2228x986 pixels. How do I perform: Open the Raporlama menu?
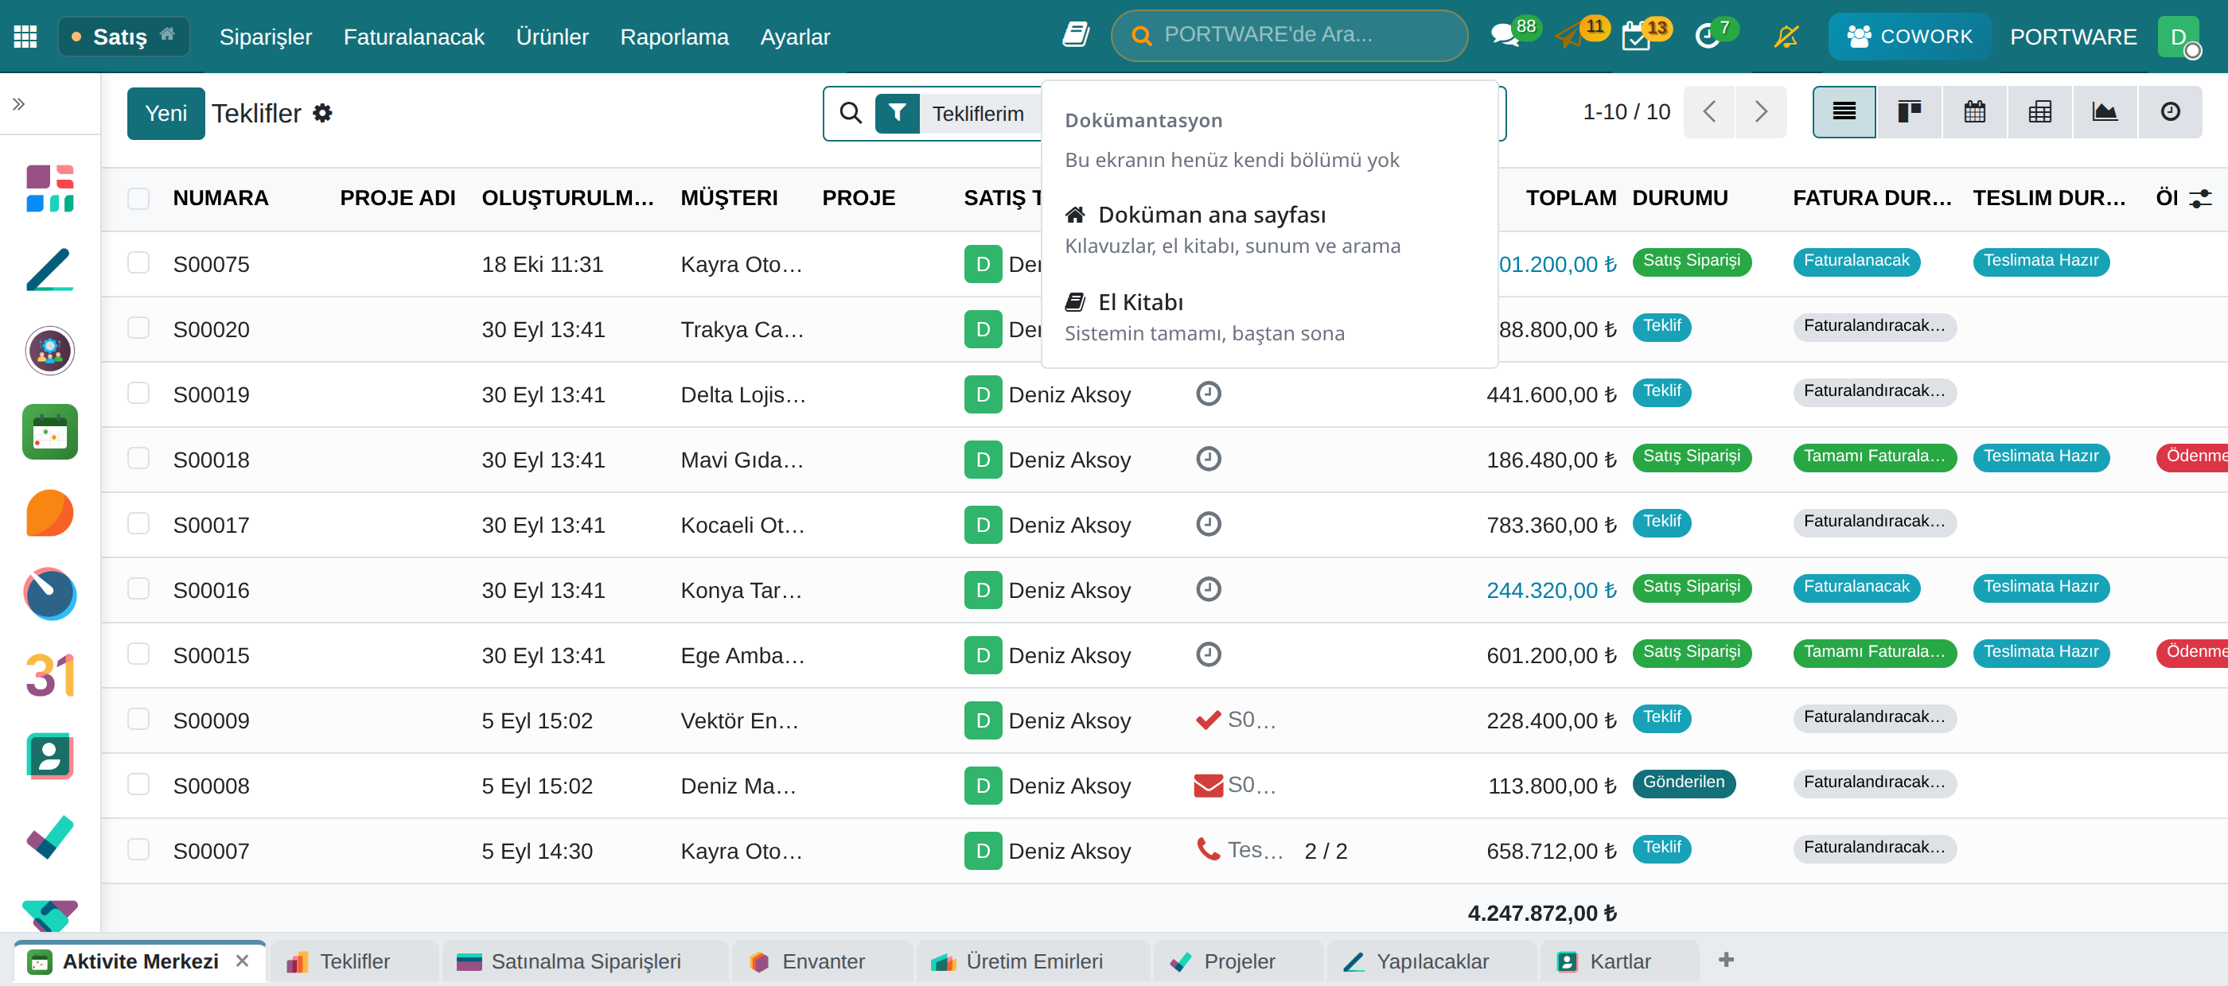click(x=675, y=37)
